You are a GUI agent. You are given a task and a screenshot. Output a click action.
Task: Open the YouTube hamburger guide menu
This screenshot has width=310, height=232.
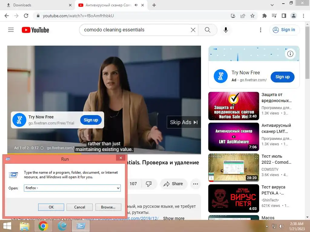point(11,30)
